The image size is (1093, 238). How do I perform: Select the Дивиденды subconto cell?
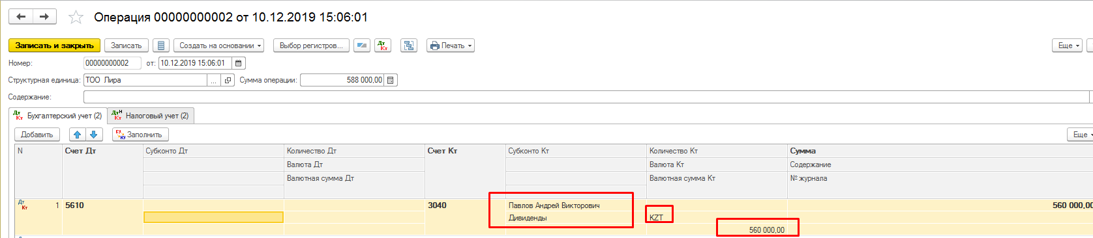pyautogui.click(x=576, y=218)
